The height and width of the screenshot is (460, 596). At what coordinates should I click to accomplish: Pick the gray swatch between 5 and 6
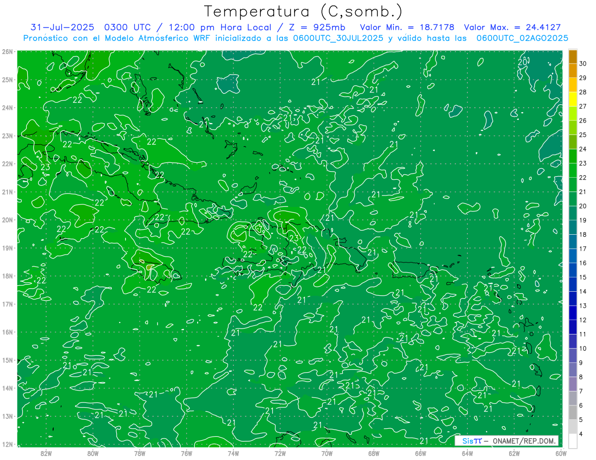tap(573, 412)
